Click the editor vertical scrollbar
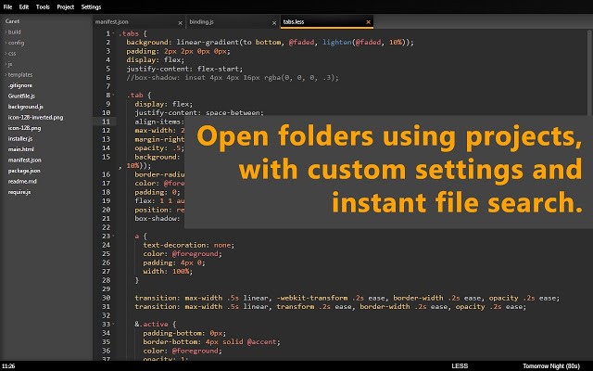Image resolution: width=593 pixels, height=371 pixels. click(x=590, y=72)
